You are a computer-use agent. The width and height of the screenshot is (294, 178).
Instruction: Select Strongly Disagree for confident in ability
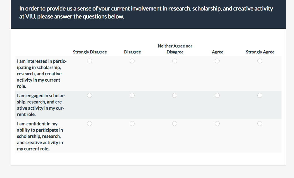click(90, 124)
